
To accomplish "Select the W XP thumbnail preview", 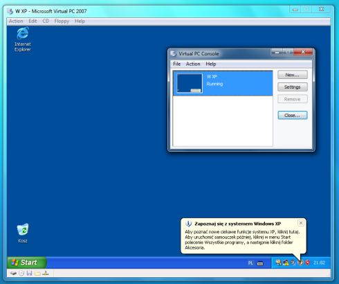I will (x=190, y=83).
